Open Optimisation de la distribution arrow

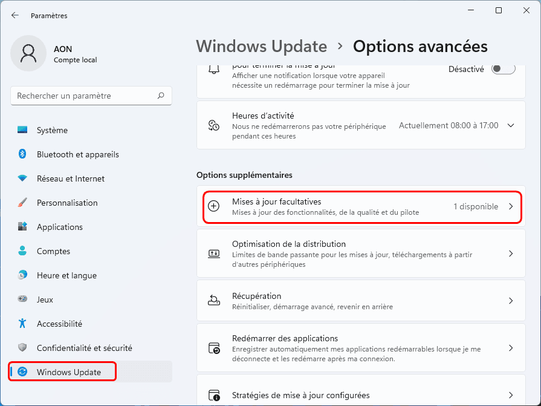click(511, 254)
